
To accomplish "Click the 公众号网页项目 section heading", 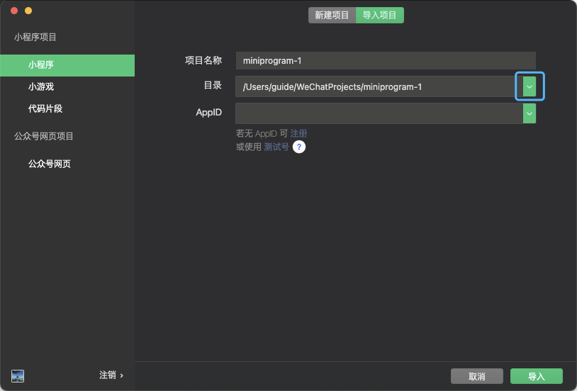I will coord(44,137).
